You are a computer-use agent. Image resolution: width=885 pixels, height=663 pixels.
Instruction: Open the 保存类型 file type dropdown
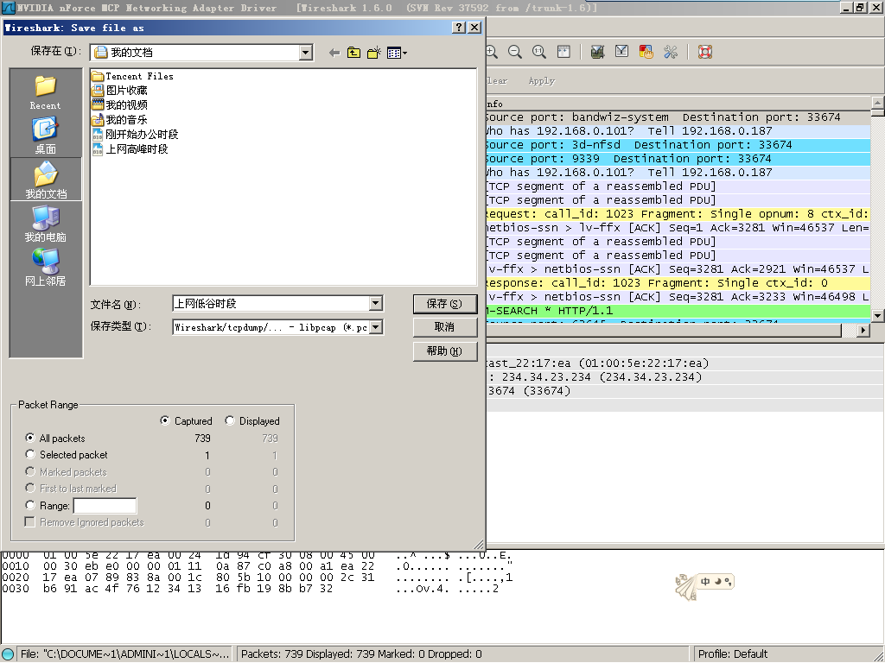(x=375, y=327)
